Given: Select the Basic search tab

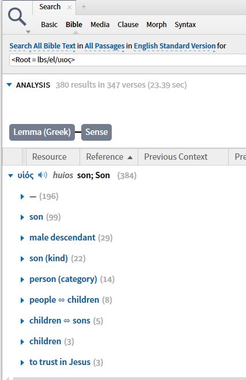Looking at the screenshot, I should pyautogui.click(x=49, y=24).
